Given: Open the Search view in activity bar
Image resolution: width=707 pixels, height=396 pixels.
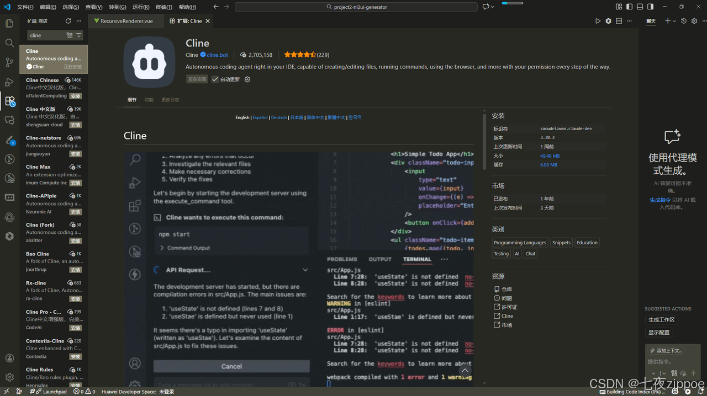Looking at the screenshot, I should tap(9, 43).
